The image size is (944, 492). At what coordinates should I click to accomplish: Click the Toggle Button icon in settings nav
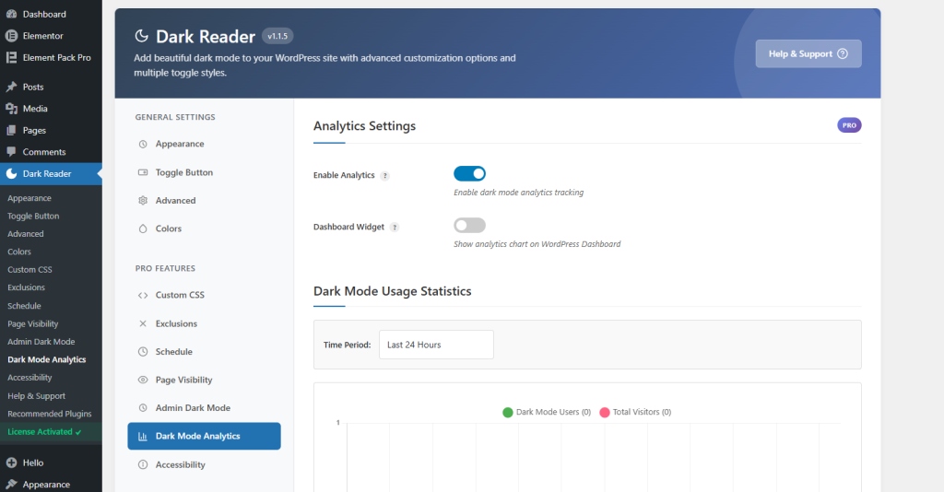click(143, 172)
